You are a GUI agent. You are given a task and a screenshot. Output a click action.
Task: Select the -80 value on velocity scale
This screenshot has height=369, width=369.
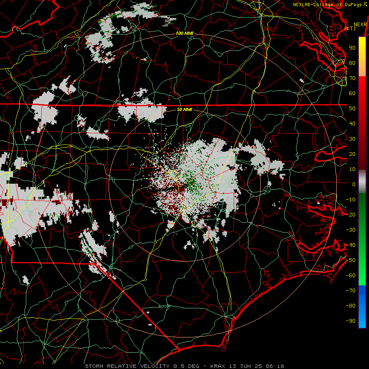tap(351, 306)
